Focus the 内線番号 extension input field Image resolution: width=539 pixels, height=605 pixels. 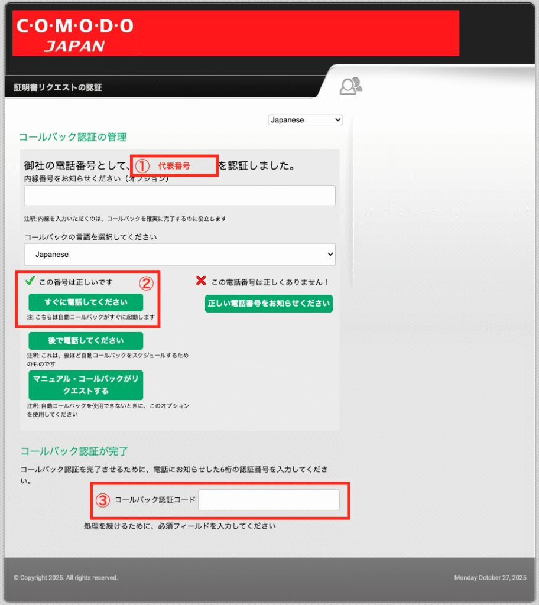[180, 196]
